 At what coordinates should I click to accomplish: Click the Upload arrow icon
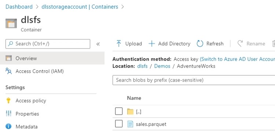pos(119,43)
